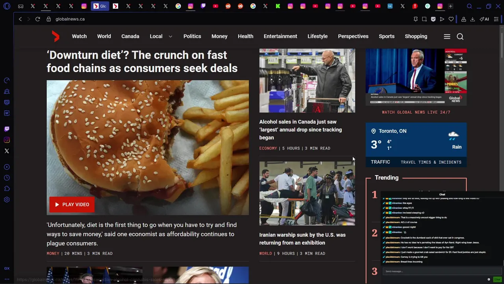Open Twitch in the left sidebar
Viewport: 504px width, 284px height.
7,129
